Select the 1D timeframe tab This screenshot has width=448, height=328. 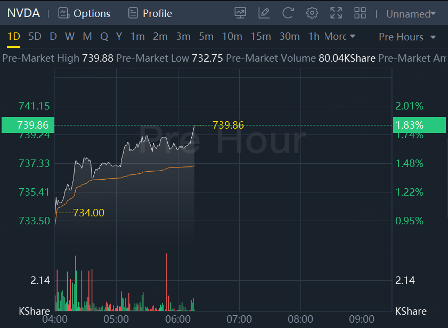pos(14,37)
